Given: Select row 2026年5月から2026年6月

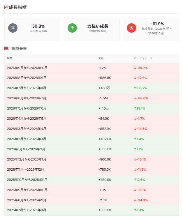Looking at the screenshot, I should coord(91,109).
